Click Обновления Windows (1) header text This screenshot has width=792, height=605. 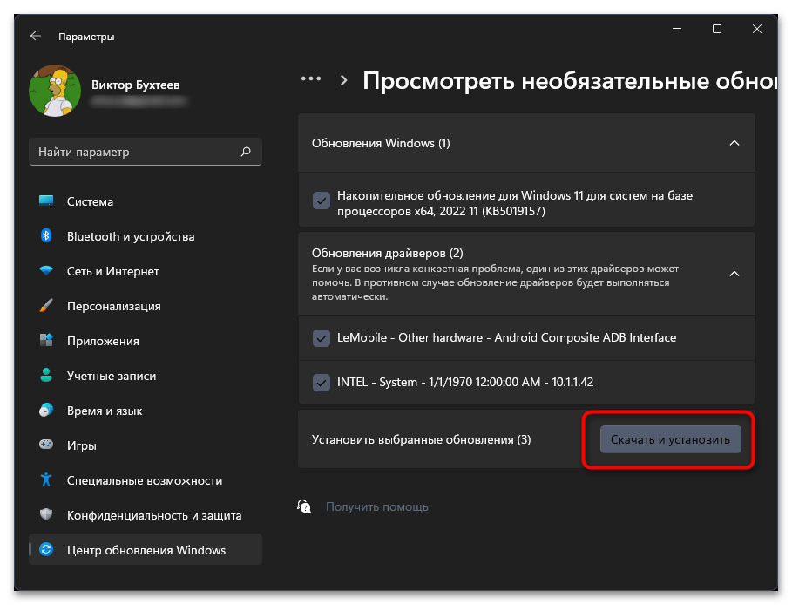[381, 143]
